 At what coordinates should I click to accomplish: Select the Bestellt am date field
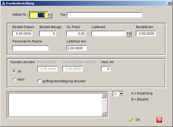[146, 34]
